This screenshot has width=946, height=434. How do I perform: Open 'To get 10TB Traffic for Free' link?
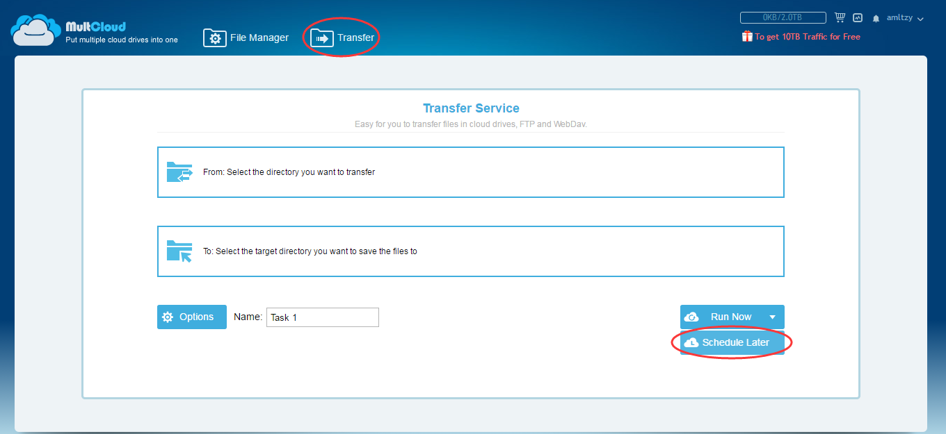(x=808, y=37)
